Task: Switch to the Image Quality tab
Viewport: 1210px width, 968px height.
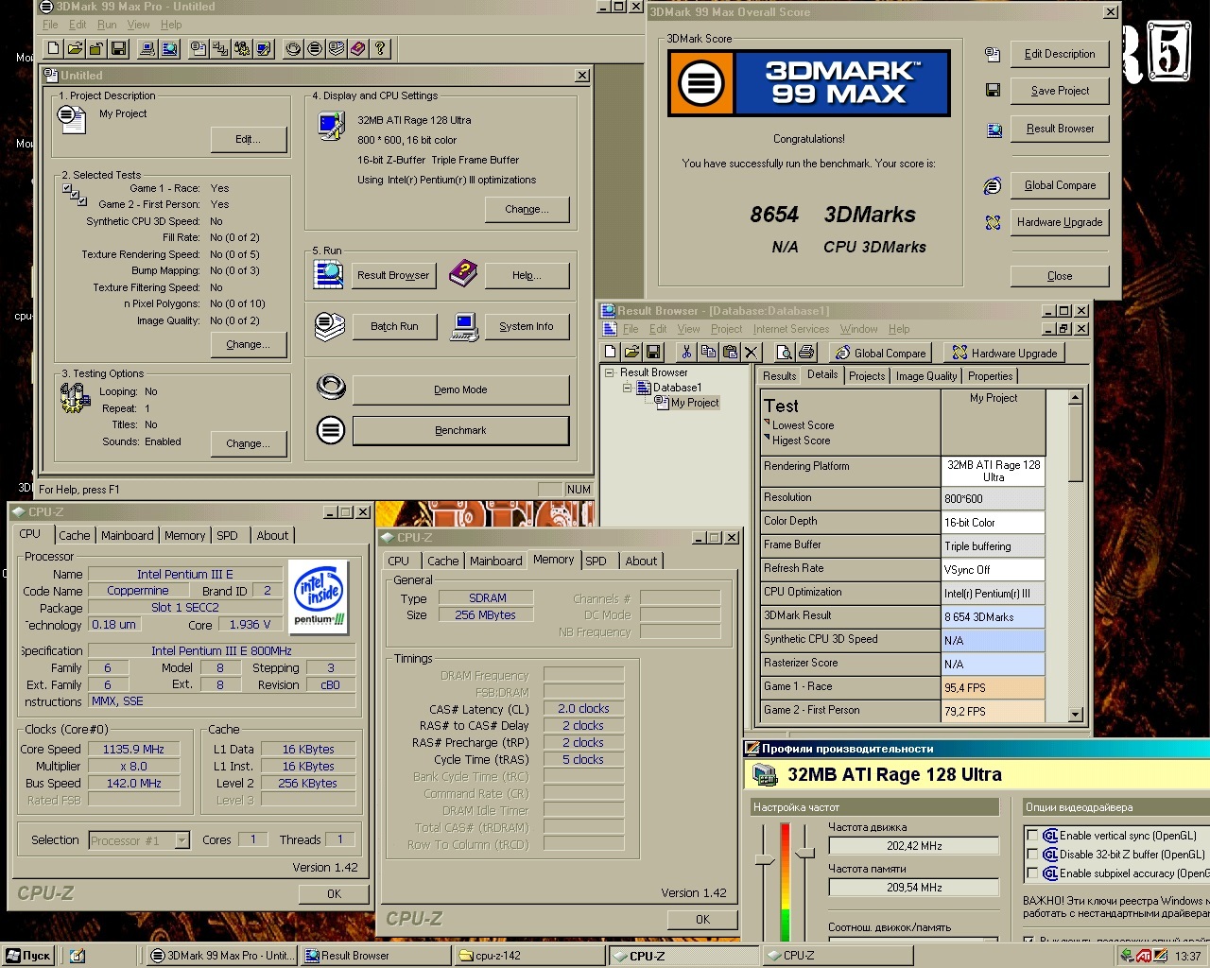Action: point(925,376)
